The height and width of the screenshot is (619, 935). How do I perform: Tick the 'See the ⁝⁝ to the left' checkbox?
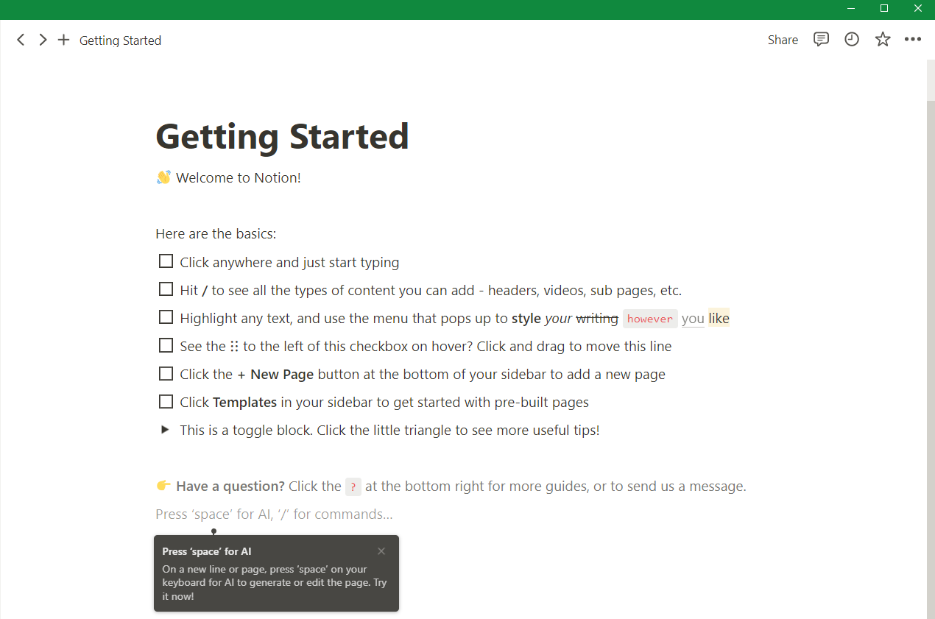pyautogui.click(x=166, y=345)
